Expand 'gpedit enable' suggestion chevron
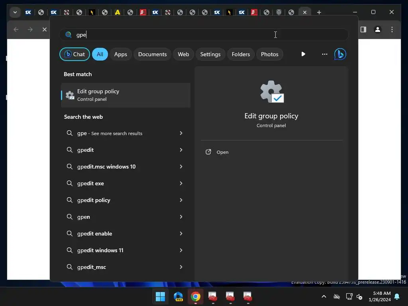Image resolution: width=408 pixels, height=306 pixels. 181,233
